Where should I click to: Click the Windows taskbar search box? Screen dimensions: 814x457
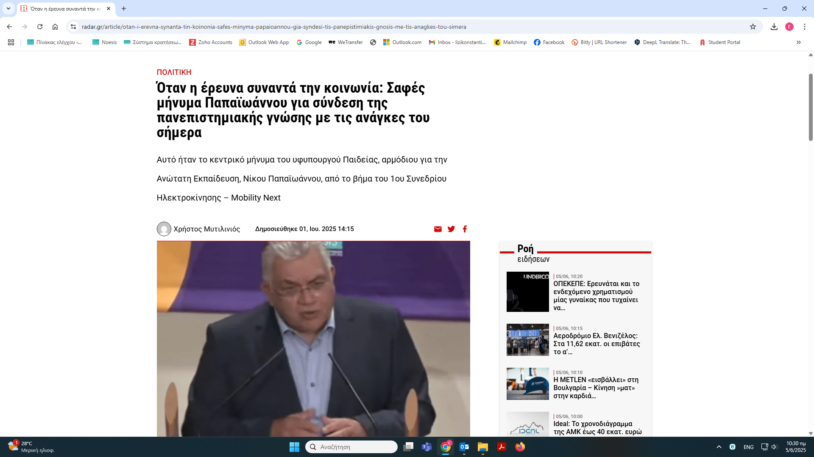click(x=351, y=447)
